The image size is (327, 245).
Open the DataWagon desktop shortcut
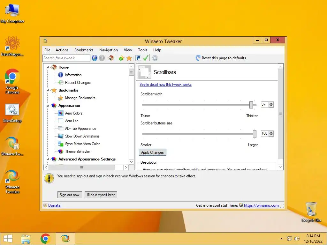12,46
